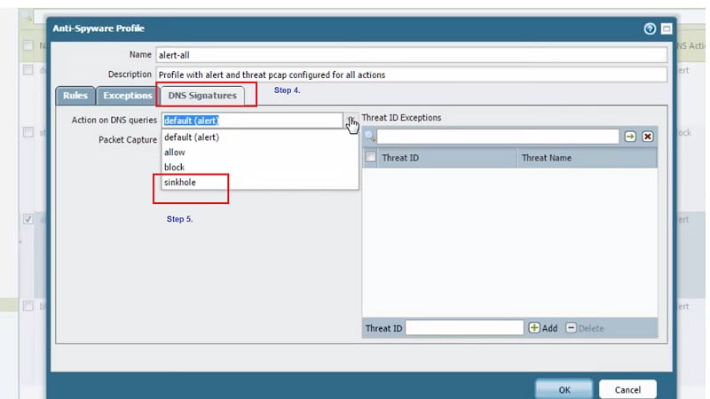
Task: Switch to the Exceptions tab
Action: click(127, 96)
